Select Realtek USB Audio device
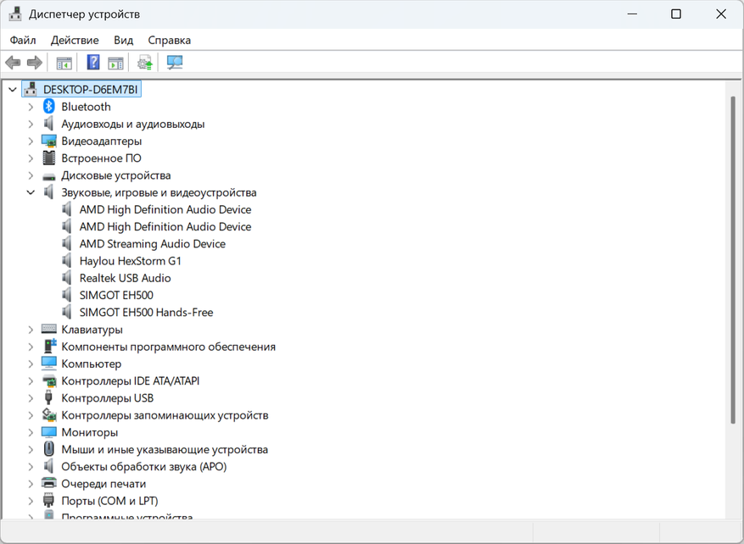 [125, 278]
